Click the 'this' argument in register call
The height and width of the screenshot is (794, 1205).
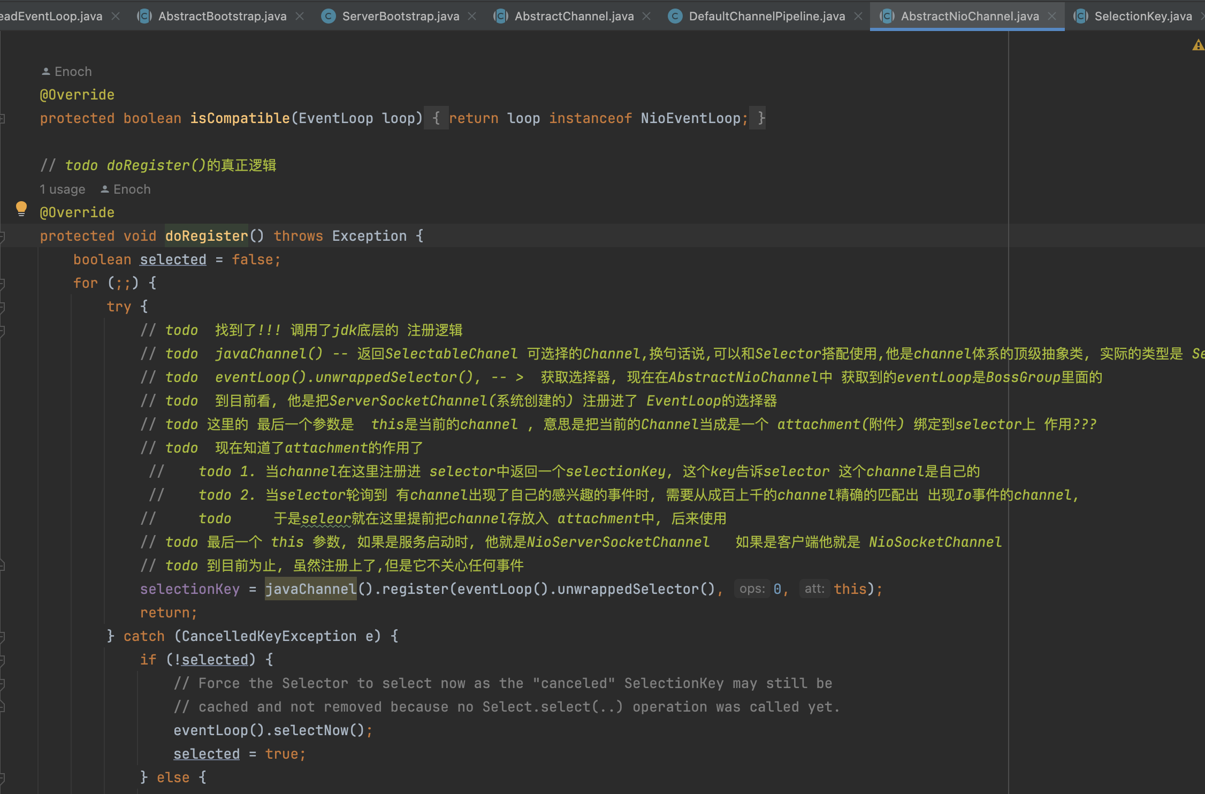[850, 589]
